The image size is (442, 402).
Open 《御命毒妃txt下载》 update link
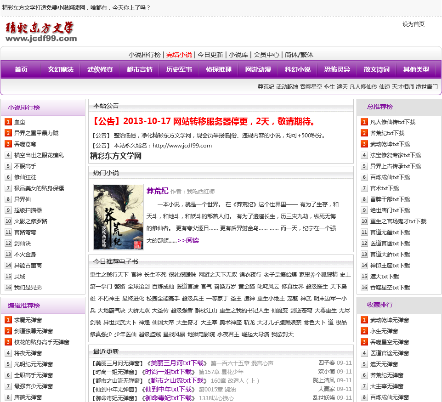tap(169, 398)
